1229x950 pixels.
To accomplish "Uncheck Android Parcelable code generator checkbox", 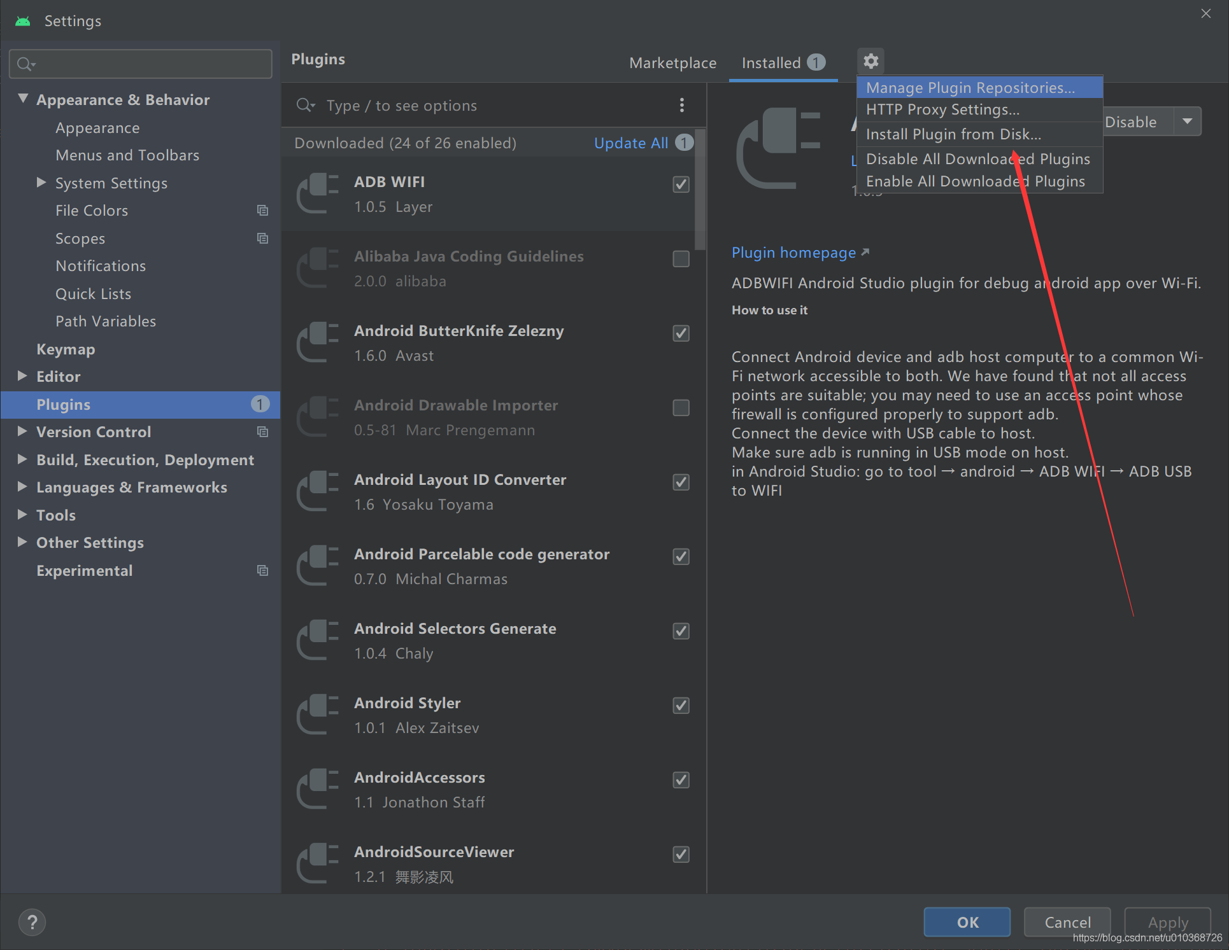I will (681, 557).
